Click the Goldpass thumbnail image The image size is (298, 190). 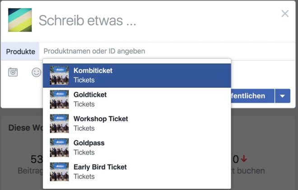click(59, 148)
